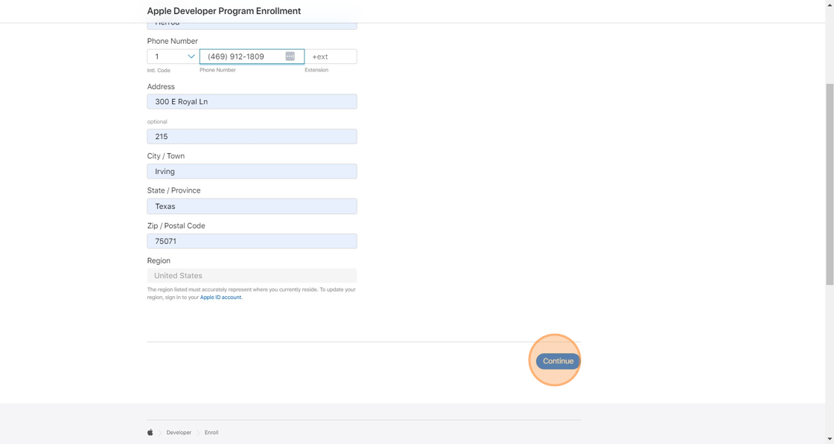Image resolution: width=834 pixels, height=444 pixels.
Task: Click the Apple Developer Program Enrollment heading
Action: (x=224, y=11)
